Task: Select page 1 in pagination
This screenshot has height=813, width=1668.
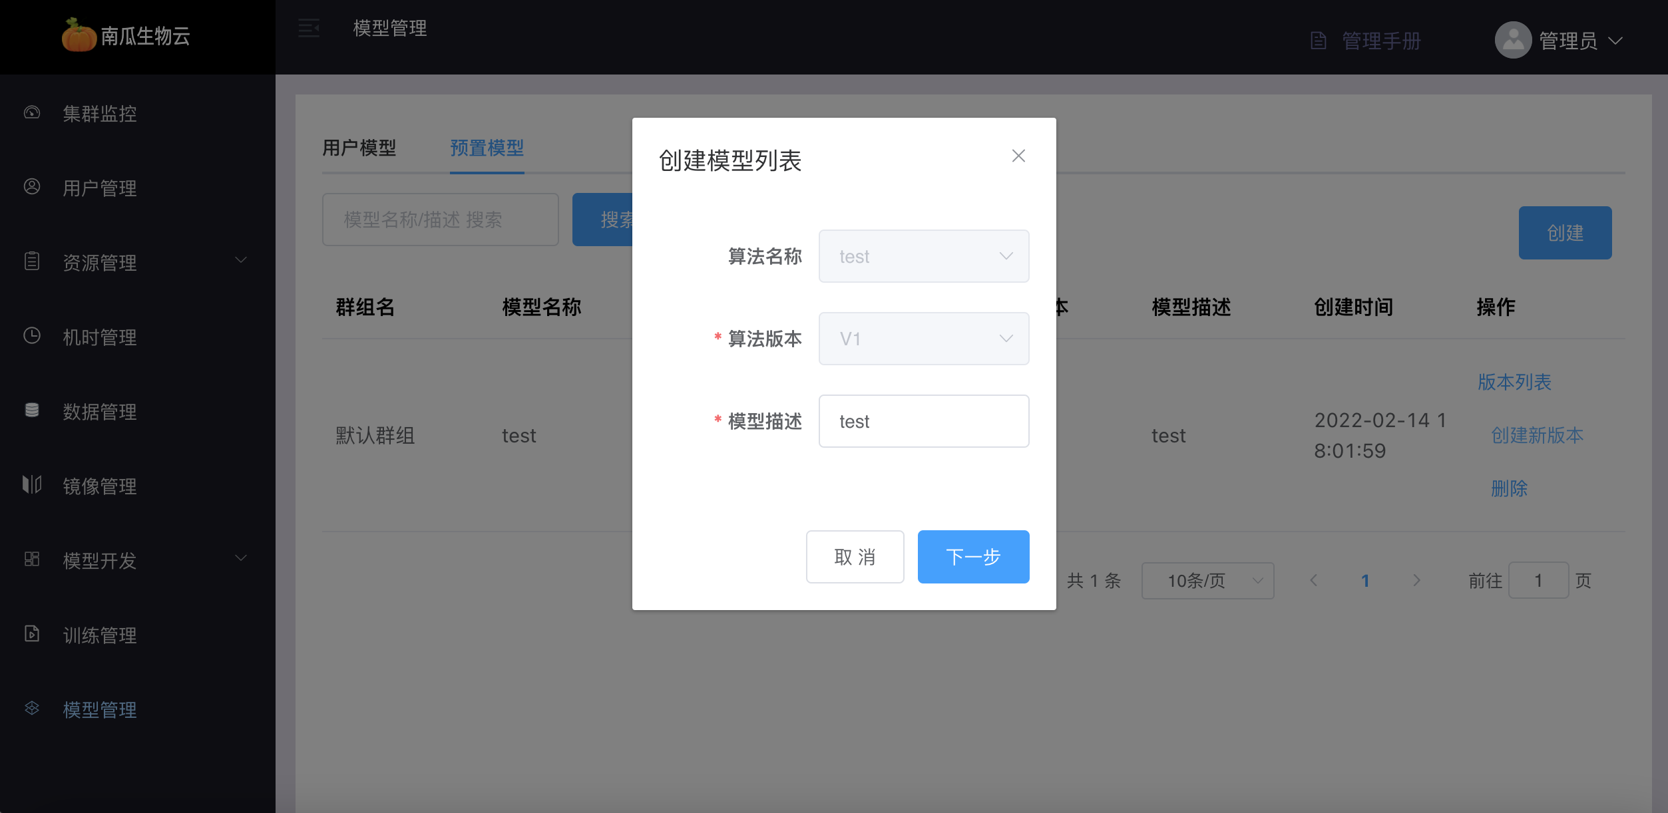Action: (1365, 581)
